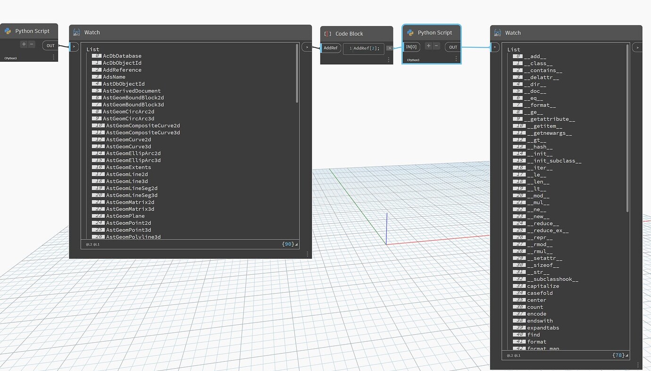Click the Watch icon on rightmost Watch node

[497, 33]
